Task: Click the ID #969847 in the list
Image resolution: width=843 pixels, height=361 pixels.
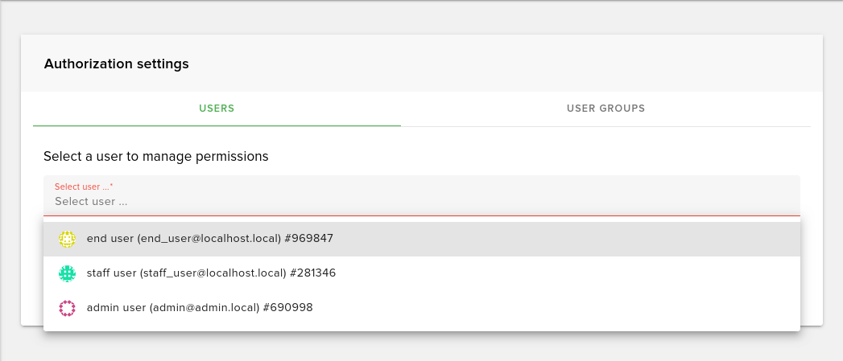Action: pyautogui.click(x=308, y=239)
